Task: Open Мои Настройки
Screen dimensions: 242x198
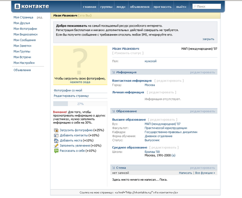Action: (24, 63)
